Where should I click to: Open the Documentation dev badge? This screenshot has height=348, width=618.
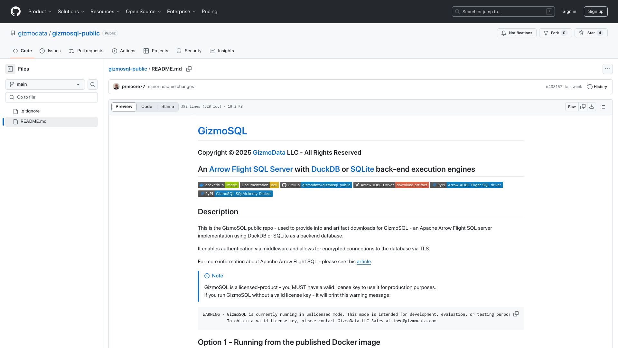pyautogui.click(x=259, y=185)
